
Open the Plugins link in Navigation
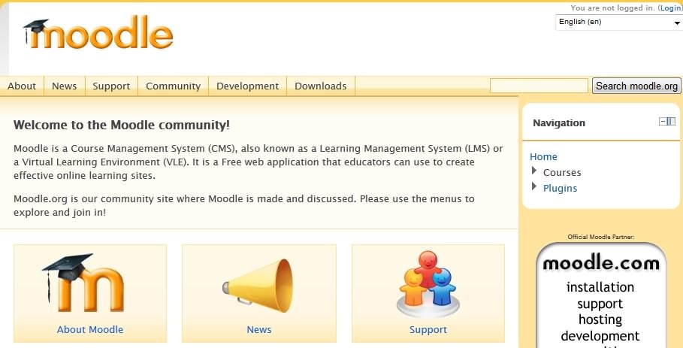point(560,188)
